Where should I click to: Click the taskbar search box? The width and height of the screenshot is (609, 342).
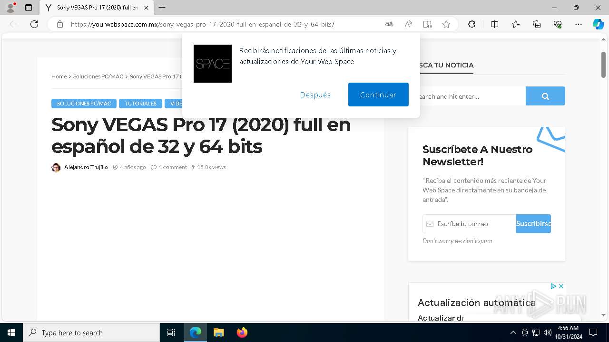click(91, 332)
